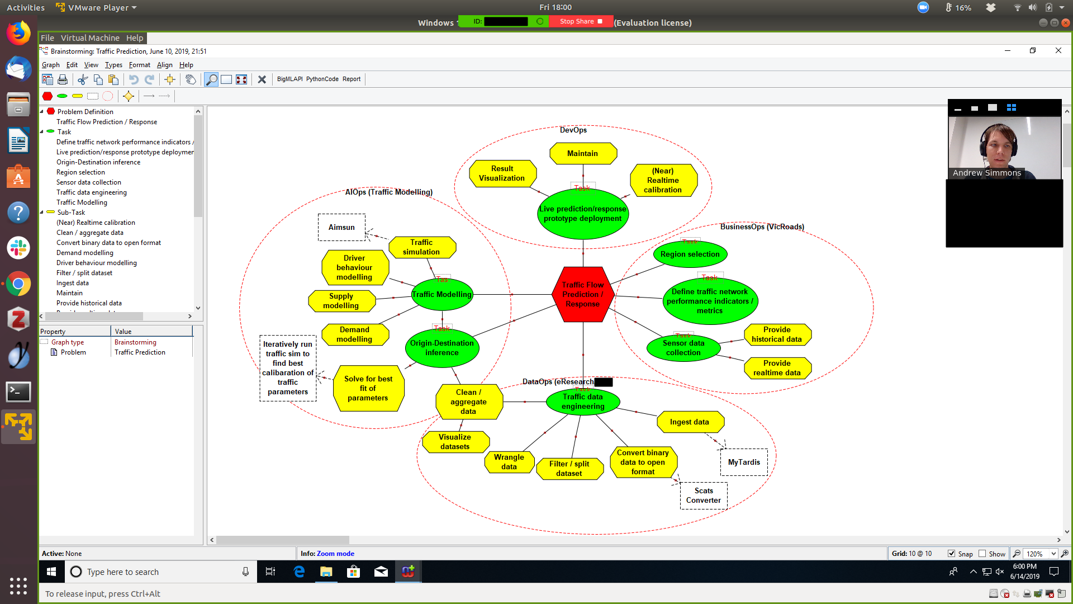
Task: Open the Align menu
Action: [164, 65]
